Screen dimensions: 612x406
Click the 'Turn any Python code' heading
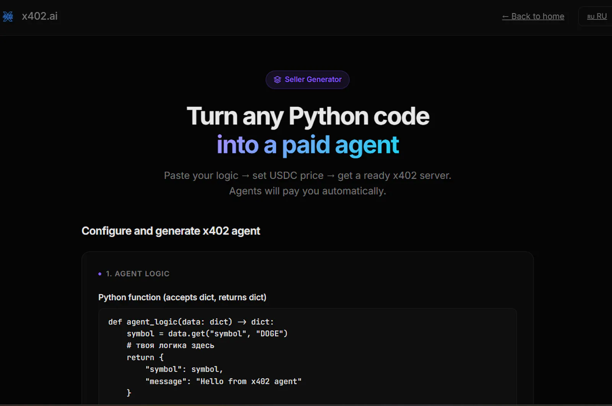[308, 116]
